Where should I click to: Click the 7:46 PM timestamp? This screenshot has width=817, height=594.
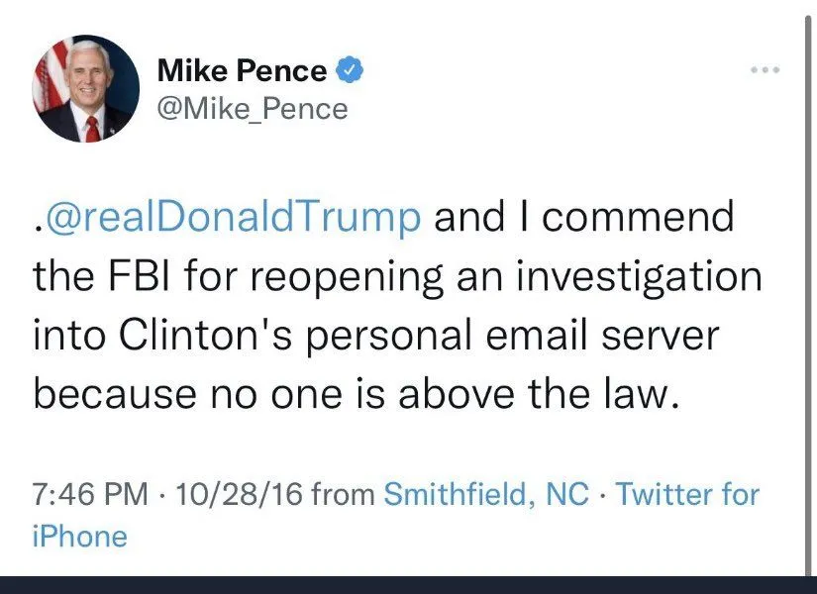[90, 493]
